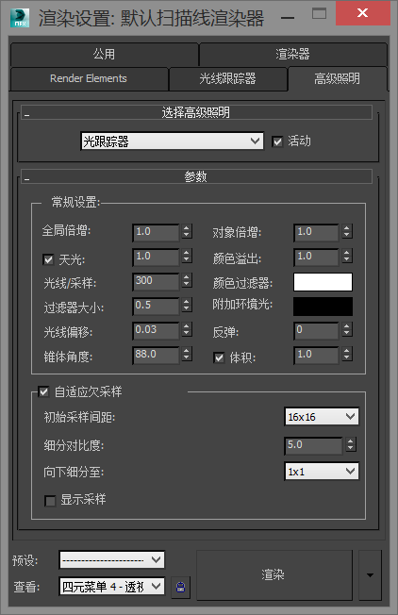Maximize the 渲染设置 window

[x=319, y=14]
